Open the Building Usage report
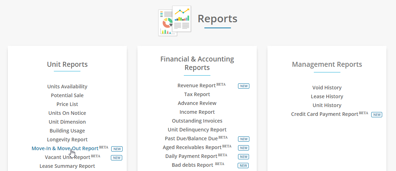 67,130
